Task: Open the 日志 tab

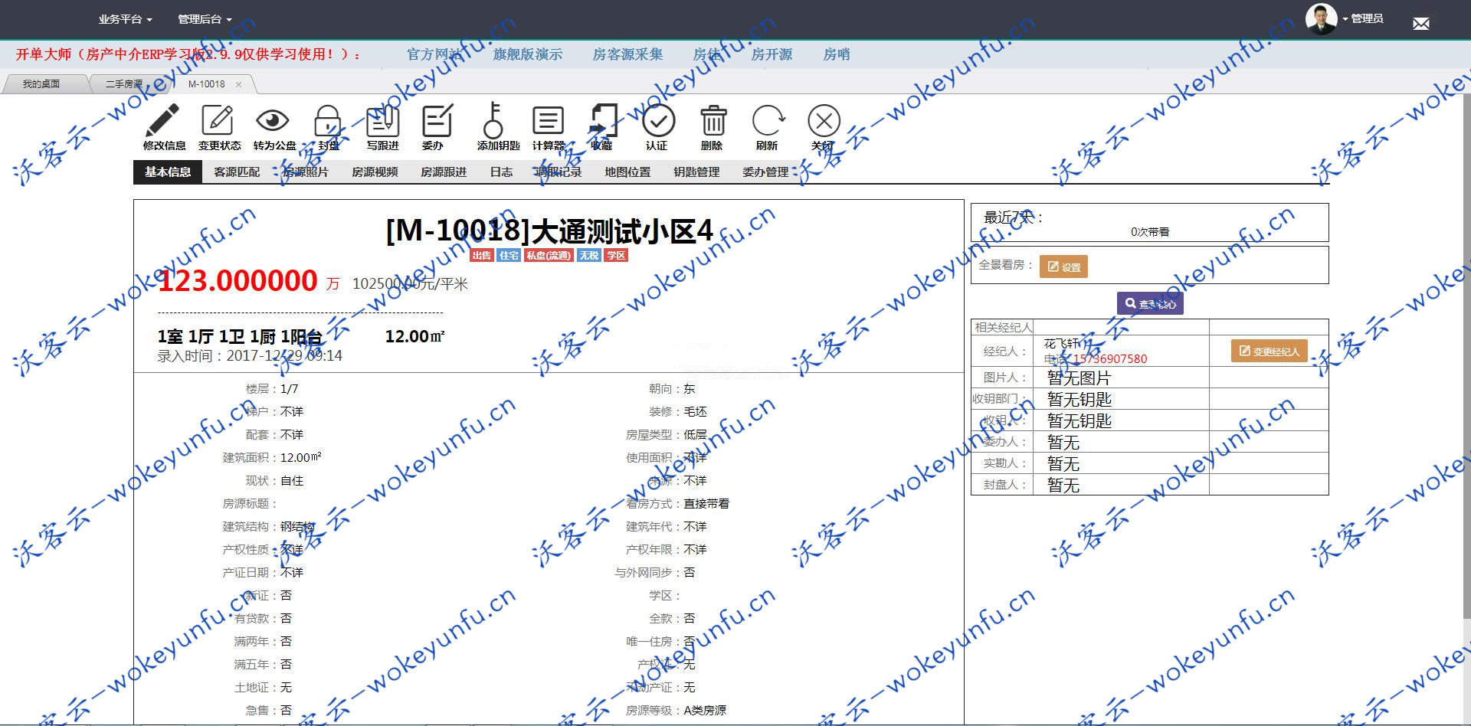Action: [x=501, y=172]
